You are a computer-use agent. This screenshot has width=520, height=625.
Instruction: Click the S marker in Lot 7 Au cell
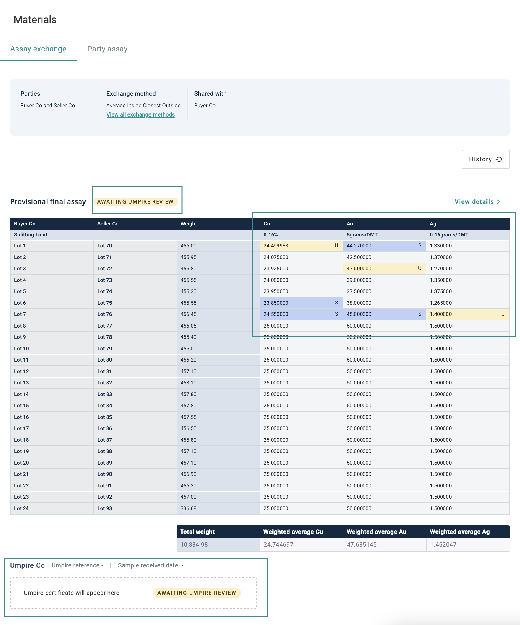(x=419, y=314)
